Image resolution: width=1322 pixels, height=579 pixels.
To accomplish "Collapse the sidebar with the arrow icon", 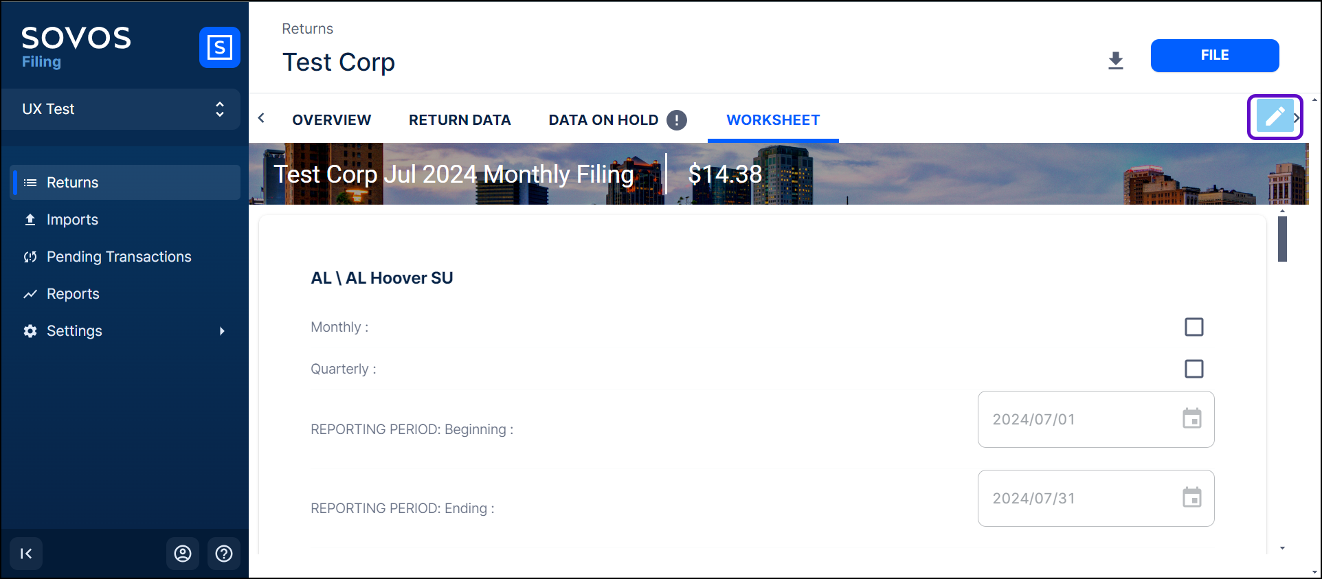I will [26, 554].
